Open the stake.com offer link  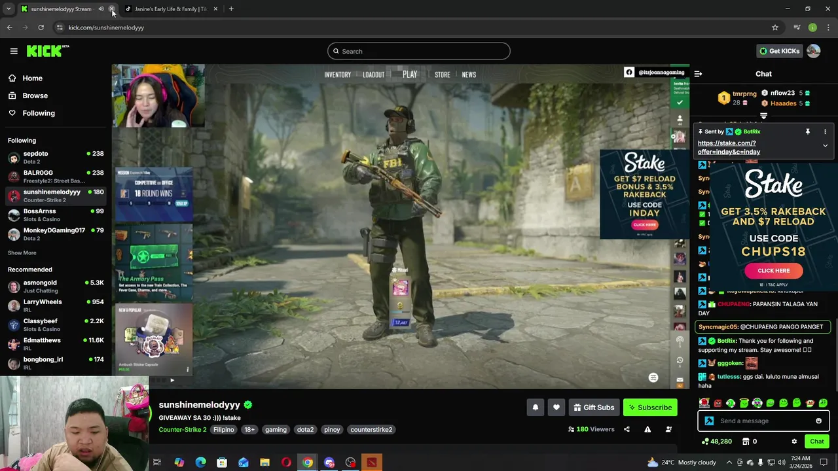[x=729, y=147]
